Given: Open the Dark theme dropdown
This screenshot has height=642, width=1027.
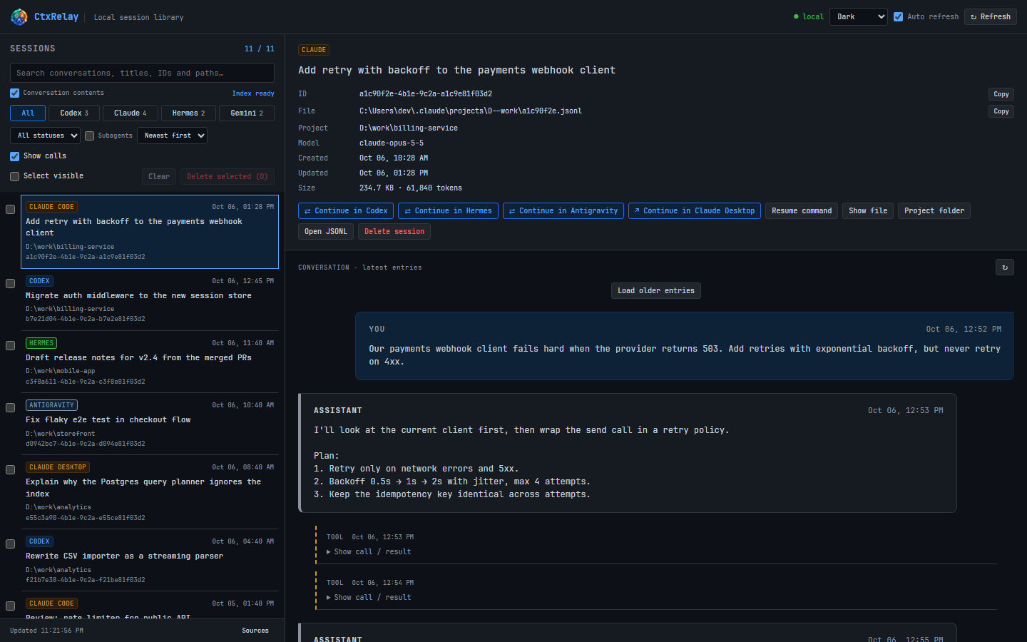Looking at the screenshot, I should click(x=859, y=16).
